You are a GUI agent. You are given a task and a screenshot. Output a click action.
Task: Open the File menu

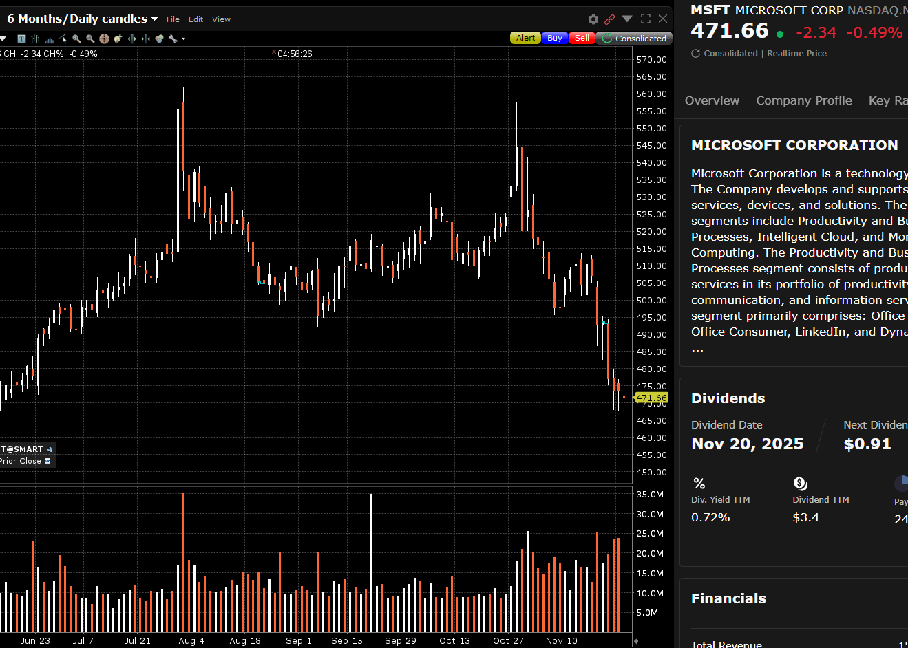(x=173, y=19)
